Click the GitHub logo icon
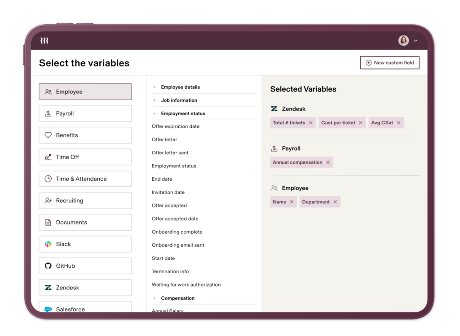 point(48,266)
